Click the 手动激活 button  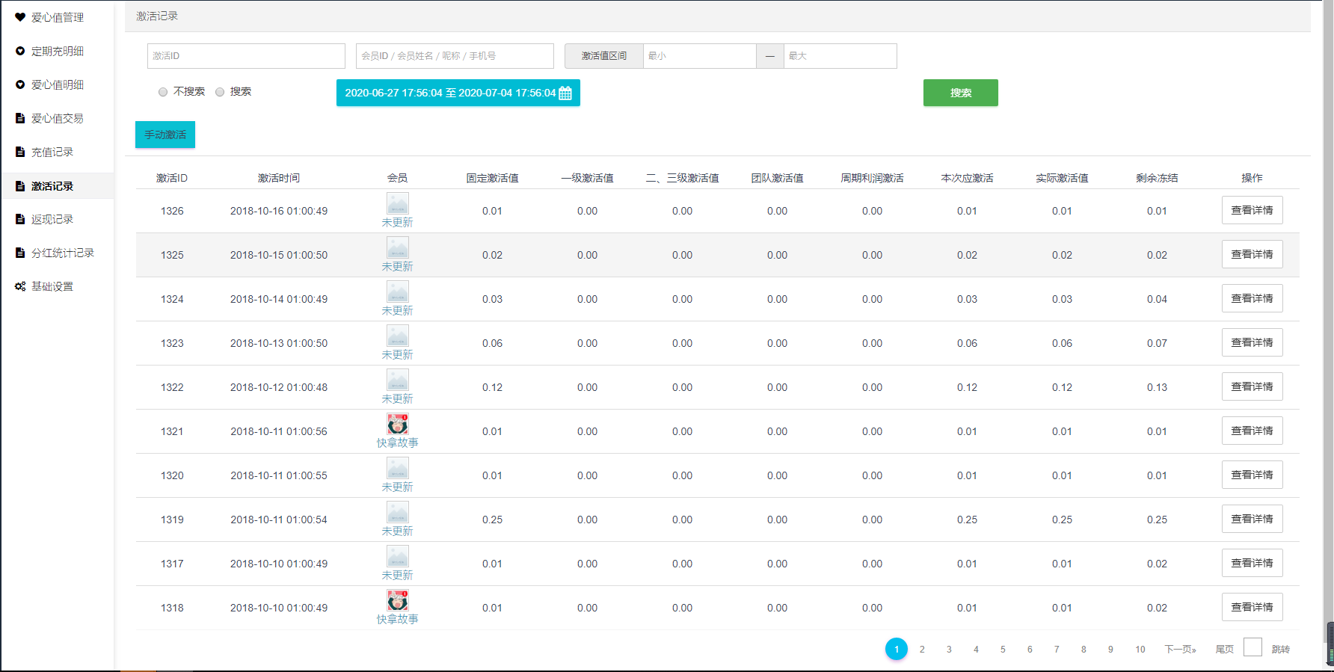(x=165, y=135)
